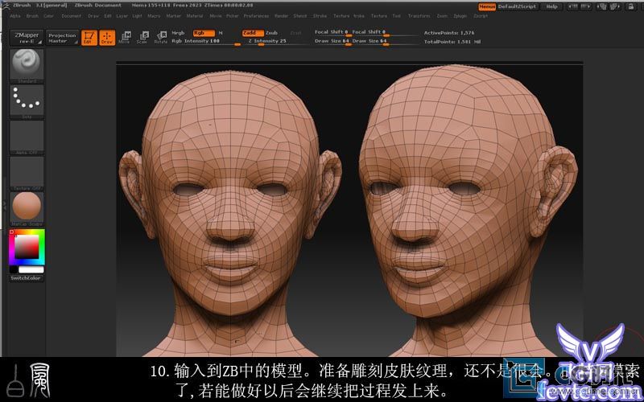Toggle the Rgb color mode

[x=204, y=33]
